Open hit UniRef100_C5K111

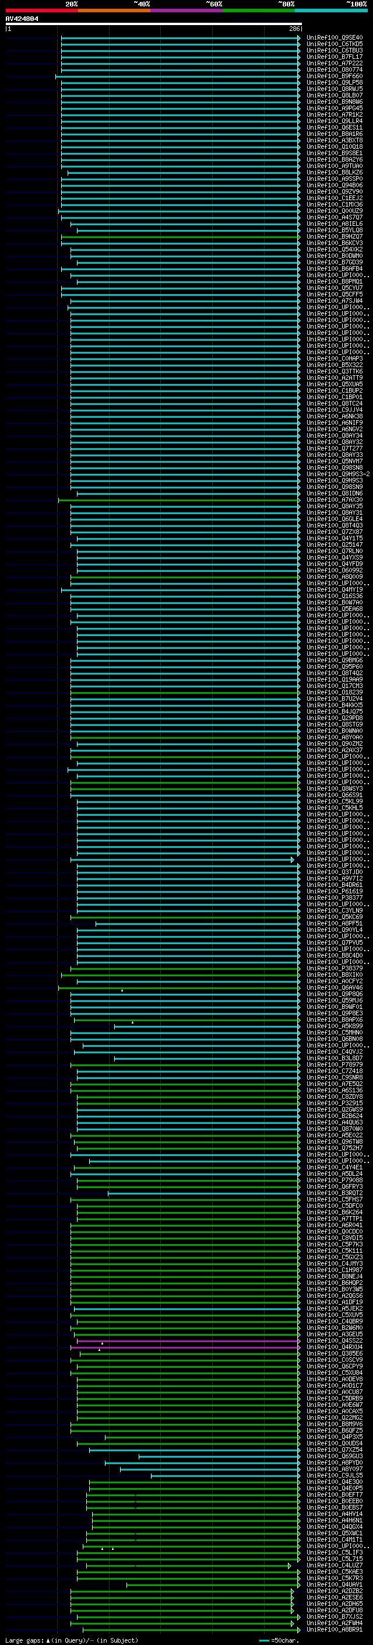click(335, 1251)
